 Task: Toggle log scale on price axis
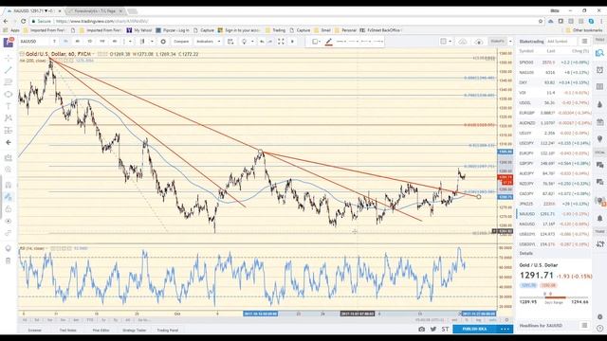click(478, 320)
